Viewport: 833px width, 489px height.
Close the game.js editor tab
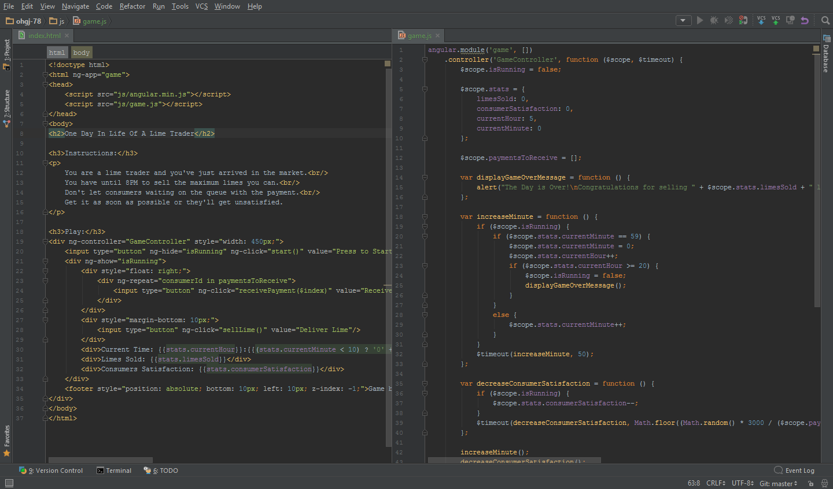[x=437, y=36]
